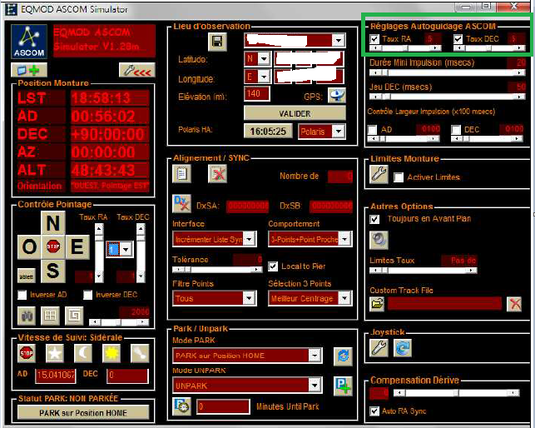
Task: Toggle the Local to Pier checkbox
Action: 273,266
